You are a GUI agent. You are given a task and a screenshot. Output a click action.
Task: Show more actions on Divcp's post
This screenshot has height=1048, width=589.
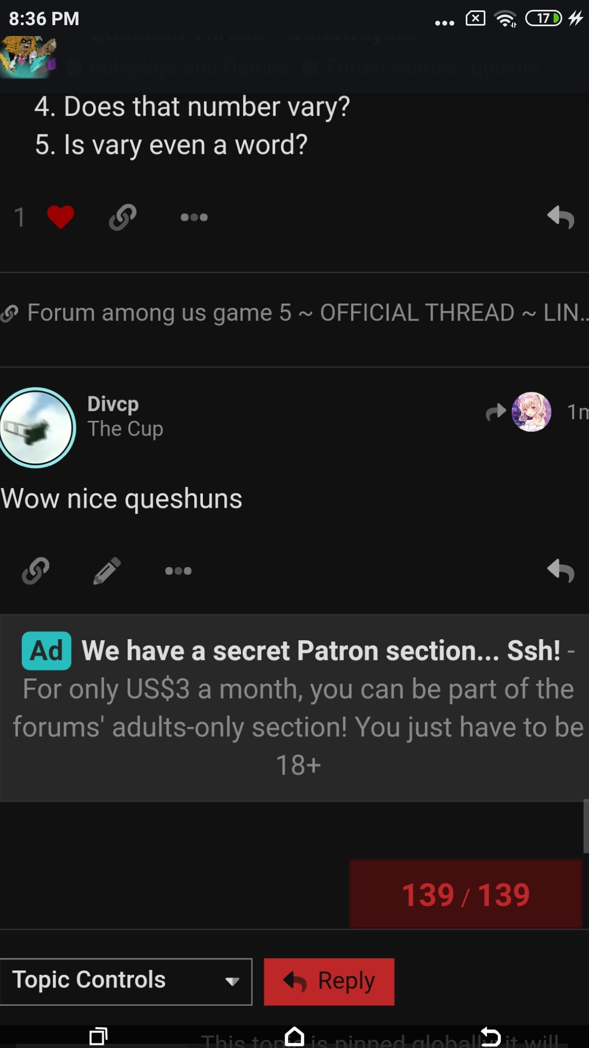(x=178, y=571)
